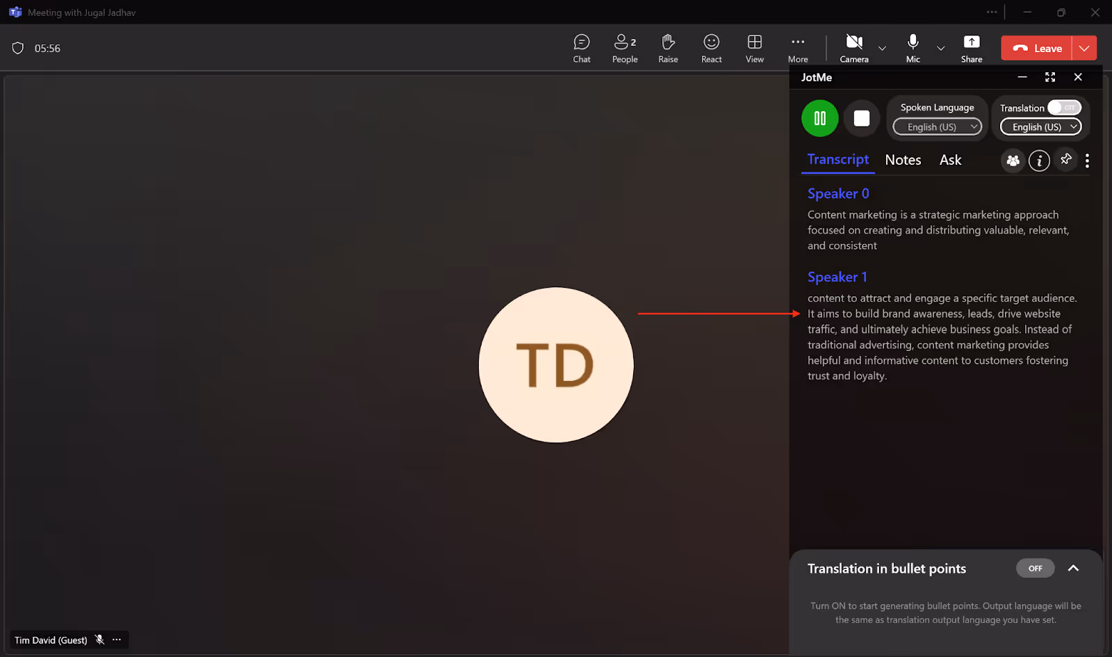Minimize the JotMe panel
1112x657 pixels.
pyautogui.click(x=1022, y=77)
